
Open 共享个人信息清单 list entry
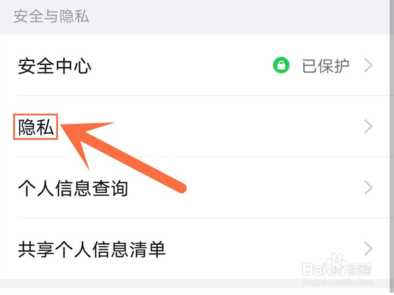92,249
